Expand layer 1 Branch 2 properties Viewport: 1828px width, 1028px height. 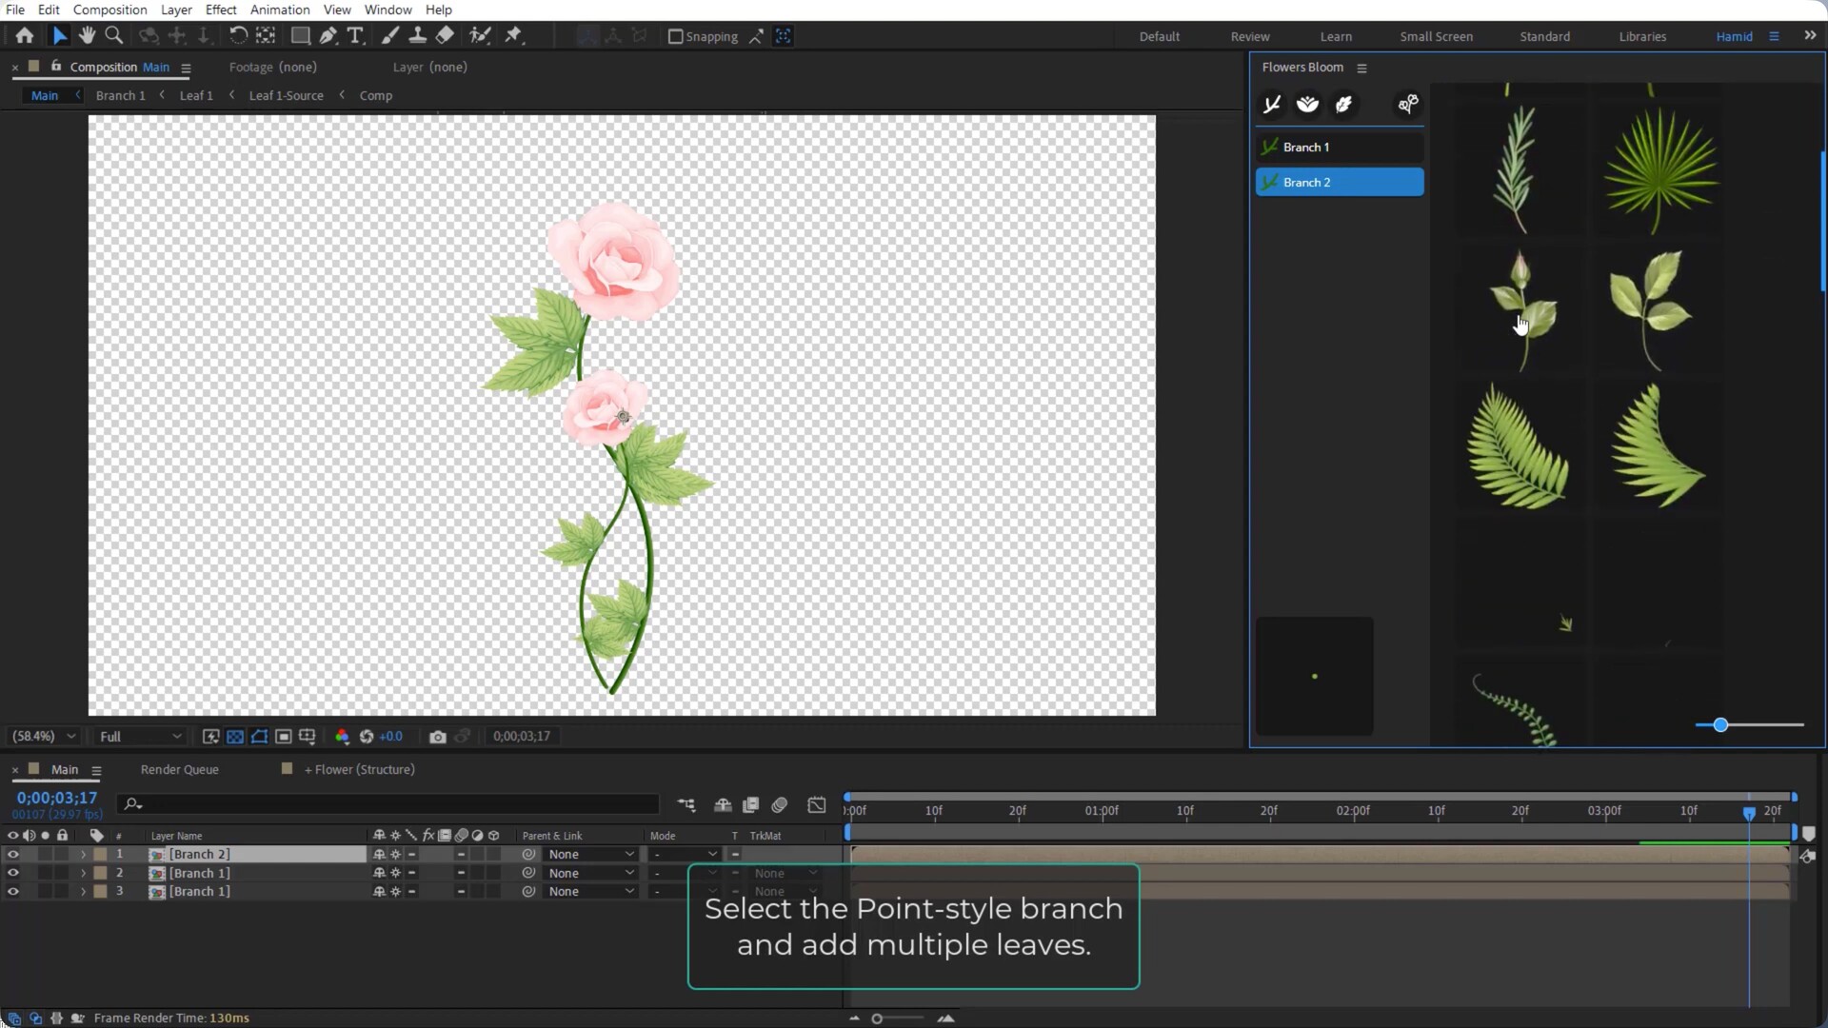coord(83,855)
